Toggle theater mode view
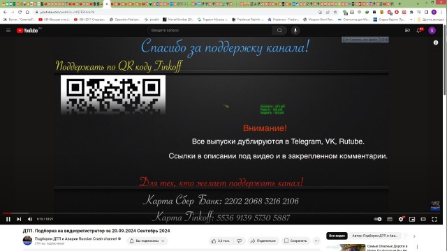 click(x=423, y=219)
